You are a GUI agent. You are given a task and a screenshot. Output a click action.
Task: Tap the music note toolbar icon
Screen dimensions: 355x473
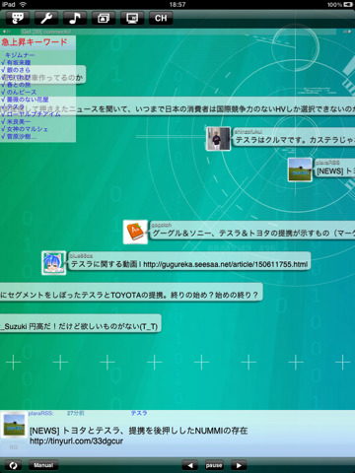[75, 18]
